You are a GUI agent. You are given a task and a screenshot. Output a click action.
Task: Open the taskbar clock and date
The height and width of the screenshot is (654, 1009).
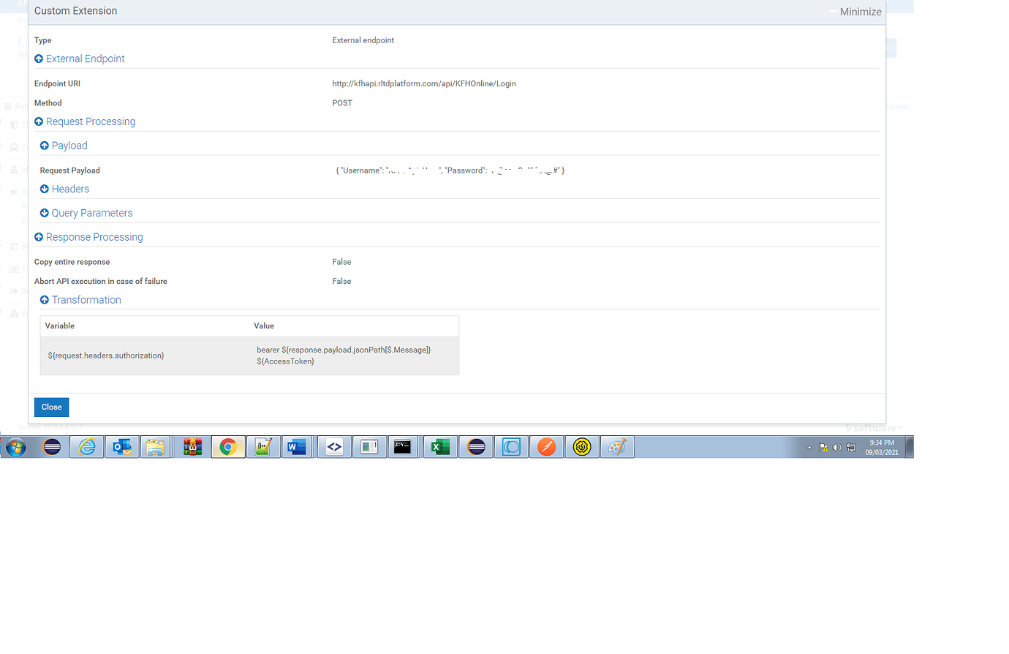click(x=882, y=448)
